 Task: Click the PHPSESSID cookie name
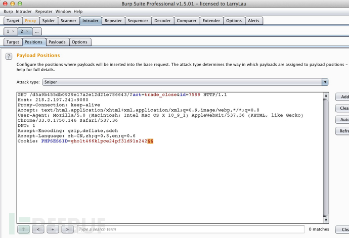[x=55, y=141]
